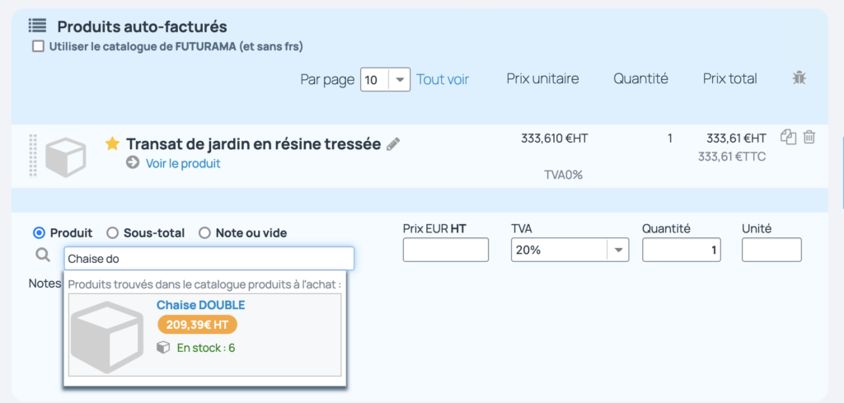Click the product search field containing Chaise do
The height and width of the screenshot is (403, 844).
click(x=209, y=258)
